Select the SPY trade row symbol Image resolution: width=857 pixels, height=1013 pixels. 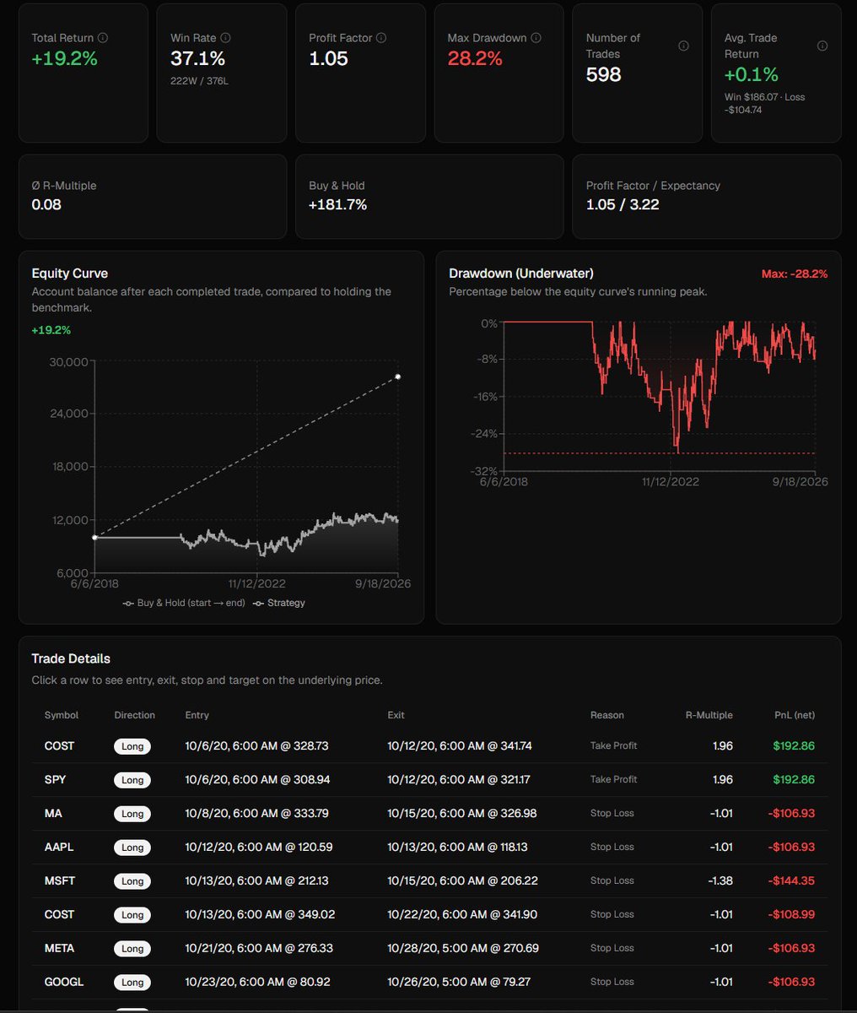[54, 780]
